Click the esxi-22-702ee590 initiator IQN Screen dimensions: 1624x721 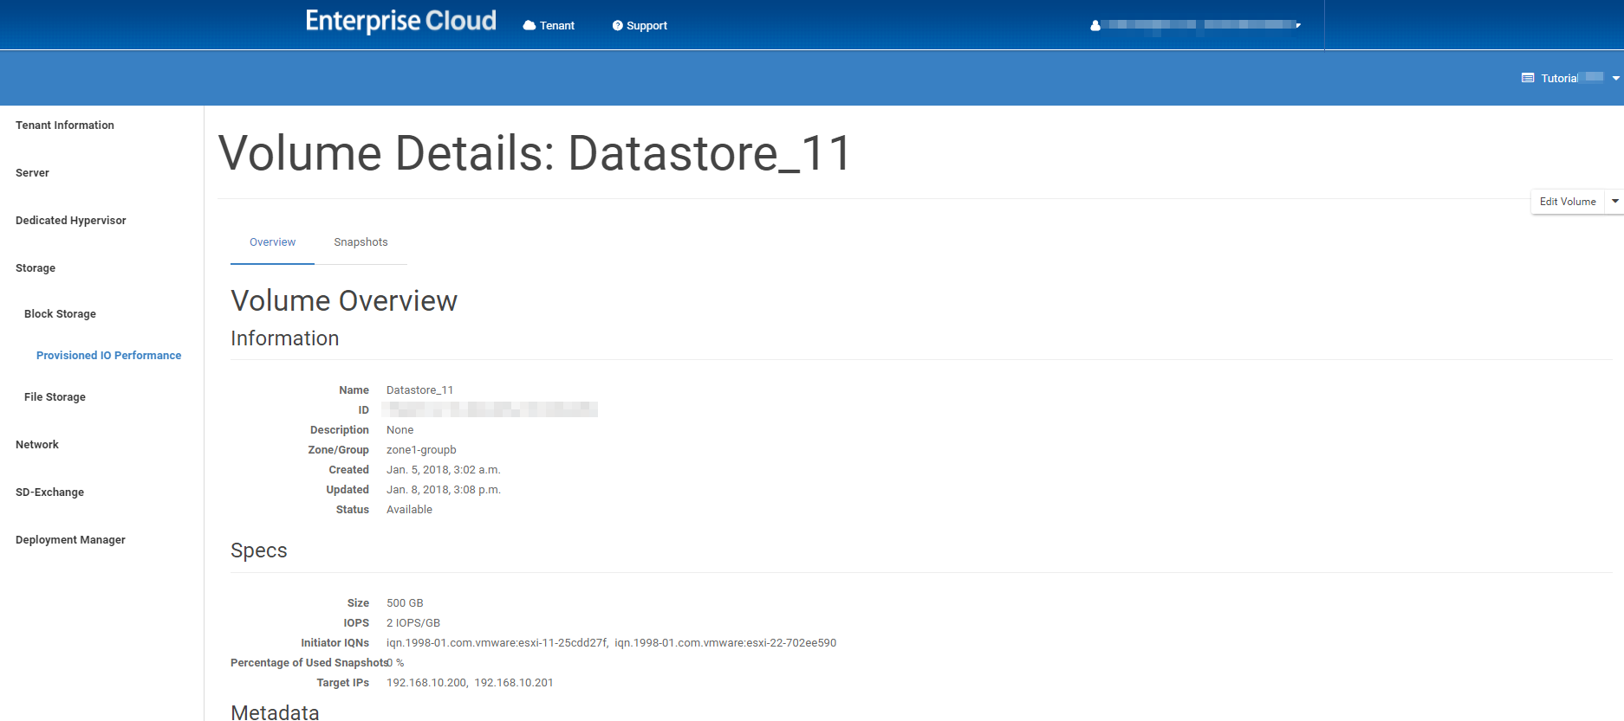coord(725,643)
